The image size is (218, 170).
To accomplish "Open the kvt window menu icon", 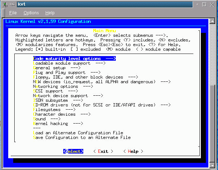I will [5, 4].
